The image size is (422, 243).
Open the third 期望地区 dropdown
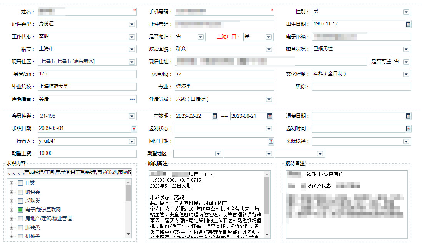point(320,154)
